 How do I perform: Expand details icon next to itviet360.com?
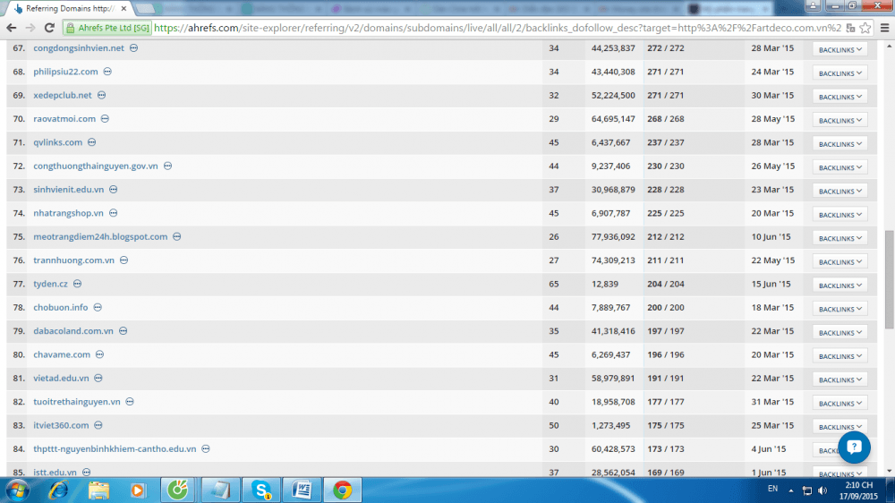[98, 425]
